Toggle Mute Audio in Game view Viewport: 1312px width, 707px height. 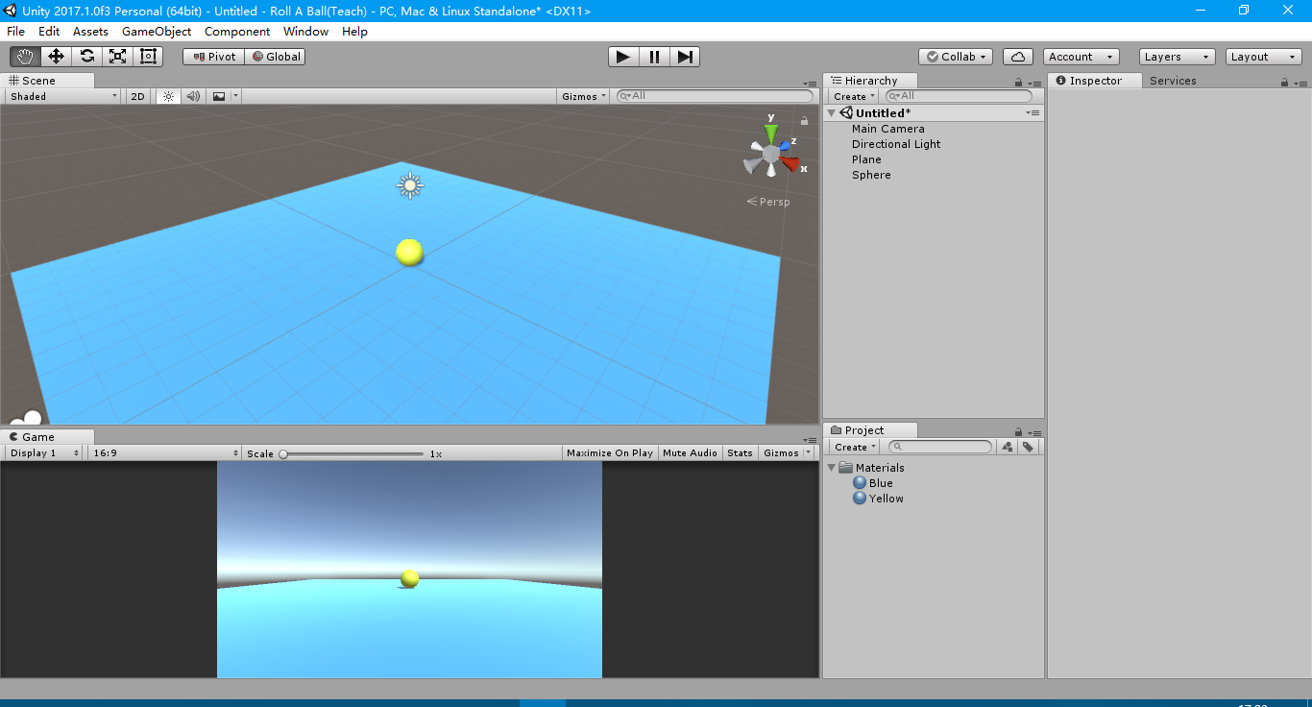pos(690,452)
